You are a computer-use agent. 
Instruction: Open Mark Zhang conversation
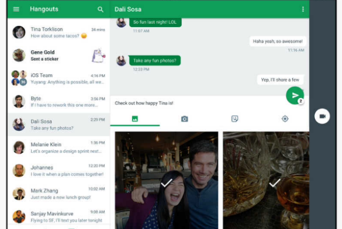tap(59, 194)
